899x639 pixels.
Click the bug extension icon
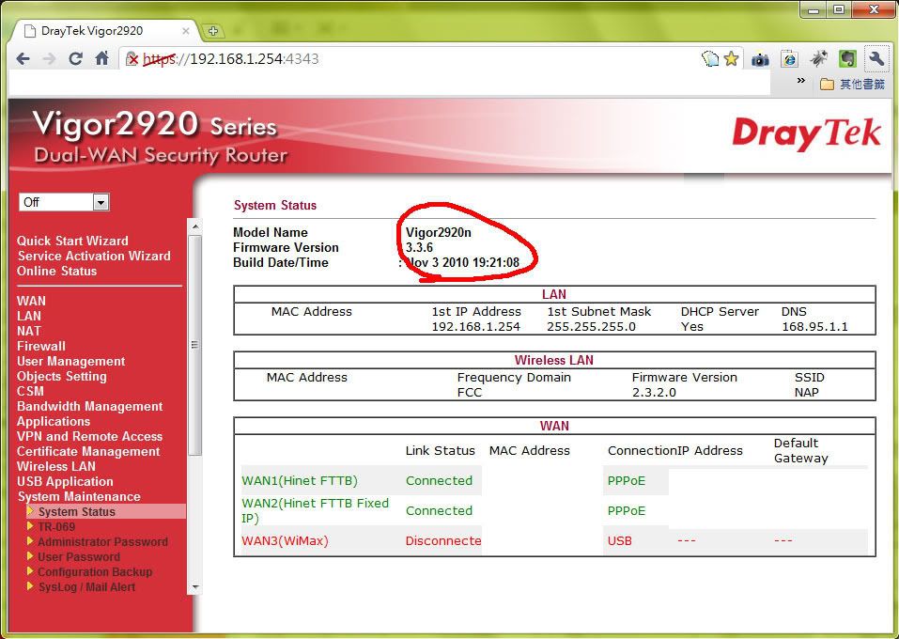[818, 58]
